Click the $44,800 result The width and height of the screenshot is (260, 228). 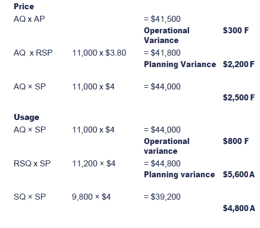tap(162, 164)
